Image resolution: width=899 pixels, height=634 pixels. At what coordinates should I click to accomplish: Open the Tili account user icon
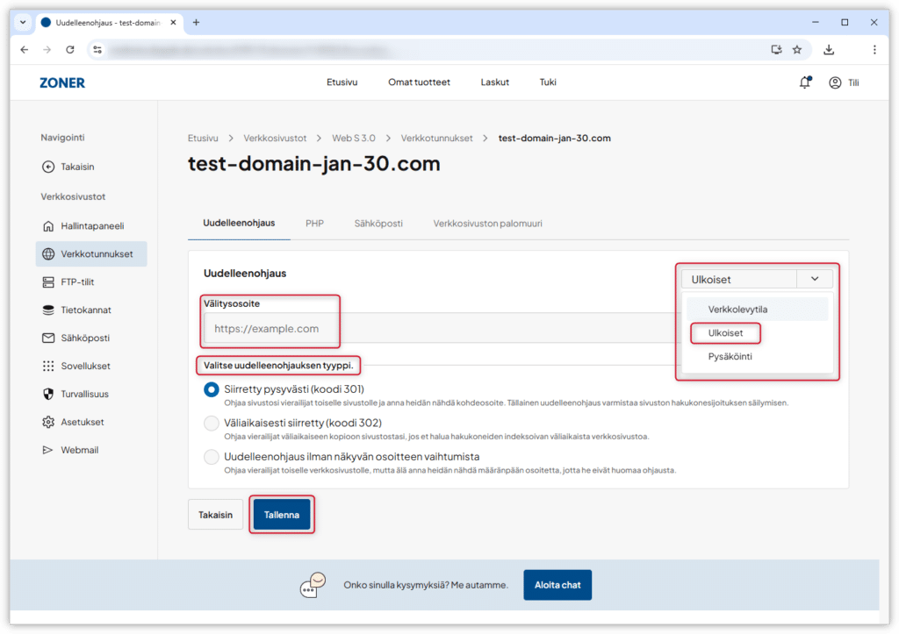(835, 82)
